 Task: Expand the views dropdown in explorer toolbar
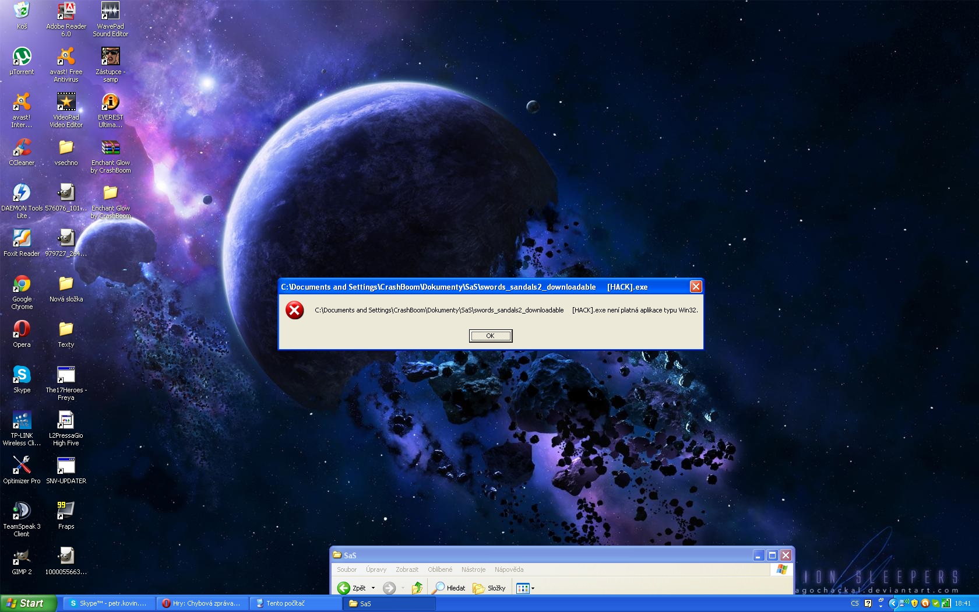[532, 588]
